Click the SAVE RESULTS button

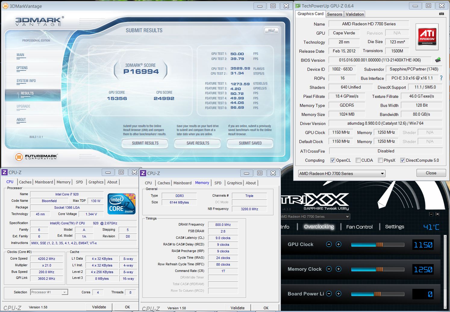click(198, 143)
